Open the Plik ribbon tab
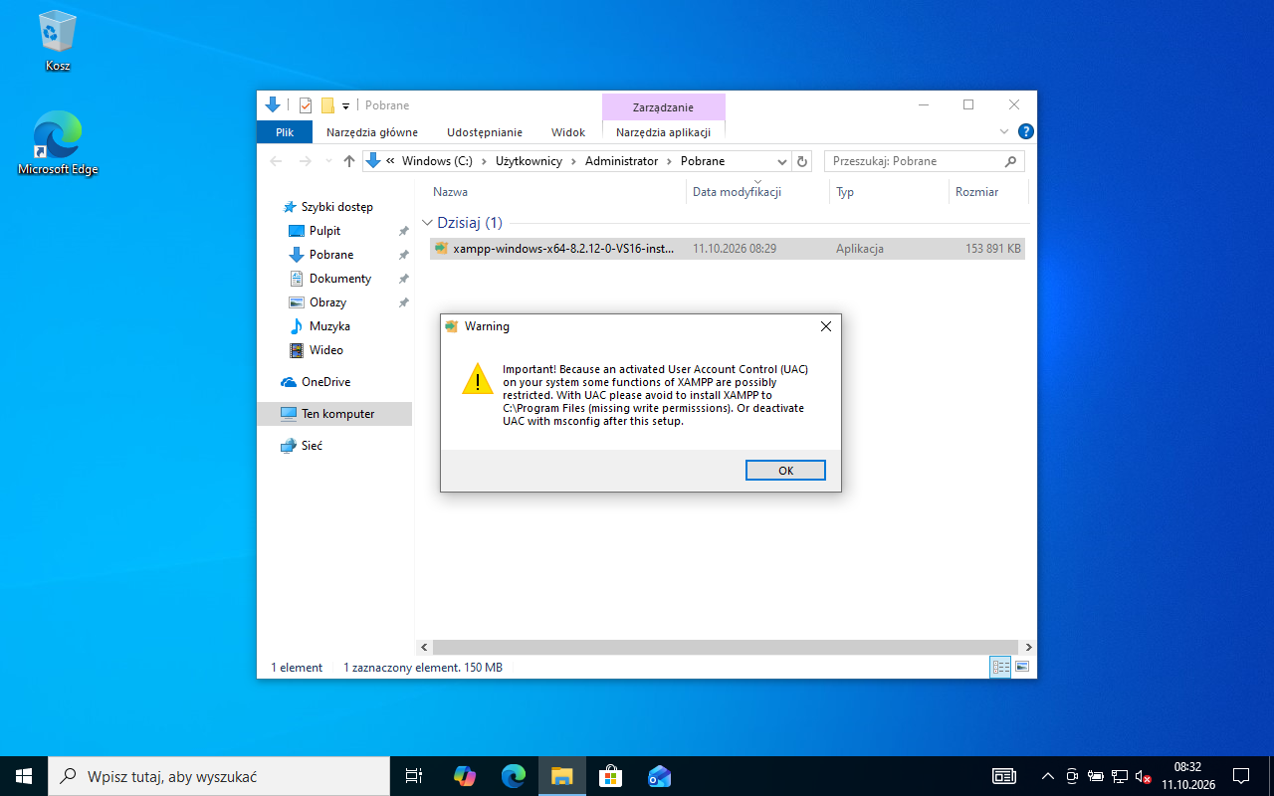This screenshot has height=796, width=1274. pyautogui.click(x=285, y=132)
